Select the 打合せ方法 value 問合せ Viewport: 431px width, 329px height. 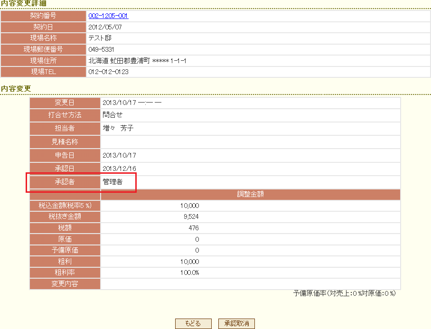tap(112, 115)
